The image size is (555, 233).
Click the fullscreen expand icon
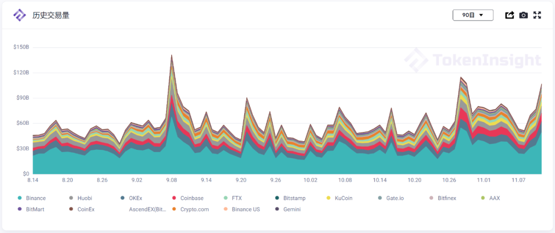[538, 15]
